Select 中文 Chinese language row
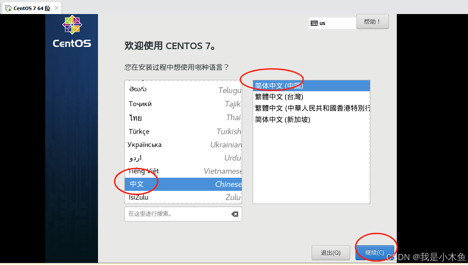The height and width of the screenshot is (265, 468). click(183, 184)
